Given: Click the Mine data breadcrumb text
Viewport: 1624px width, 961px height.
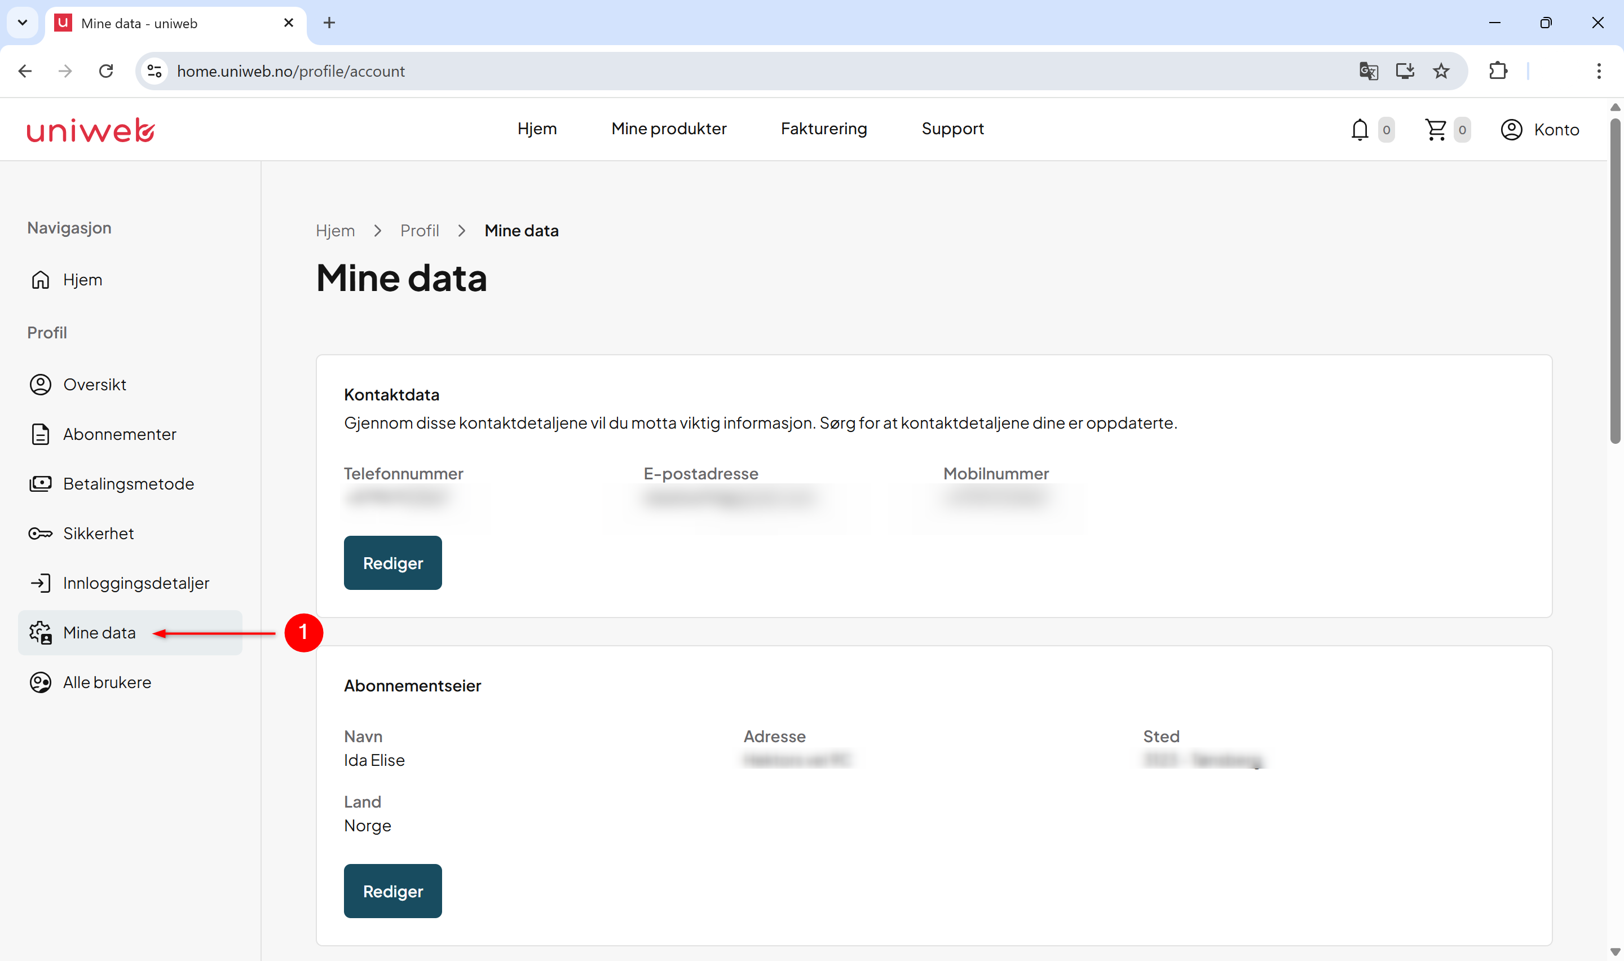Looking at the screenshot, I should (521, 231).
